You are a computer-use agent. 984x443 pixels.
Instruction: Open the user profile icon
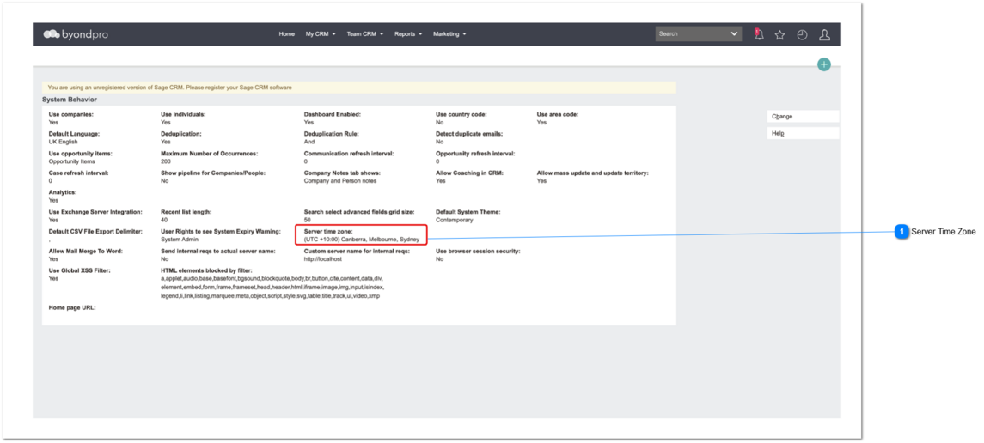point(825,35)
